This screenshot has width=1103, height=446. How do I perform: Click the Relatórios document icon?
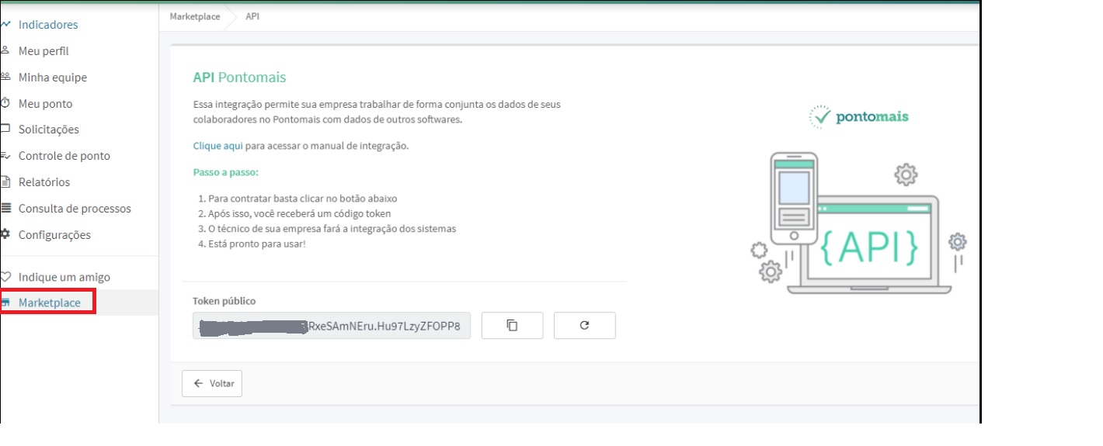pos(5,182)
